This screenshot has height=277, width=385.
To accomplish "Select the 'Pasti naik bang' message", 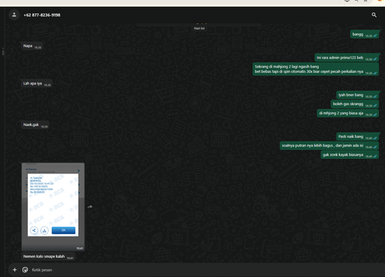I will coord(358,137).
